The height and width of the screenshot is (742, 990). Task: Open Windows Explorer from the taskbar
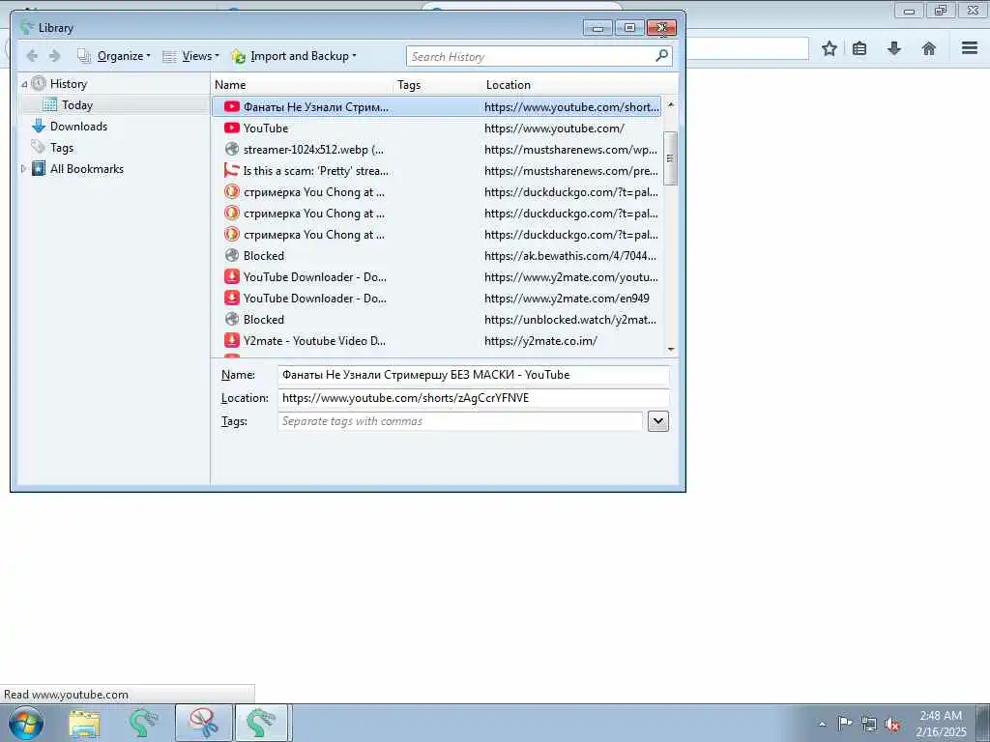(x=85, y=723)
